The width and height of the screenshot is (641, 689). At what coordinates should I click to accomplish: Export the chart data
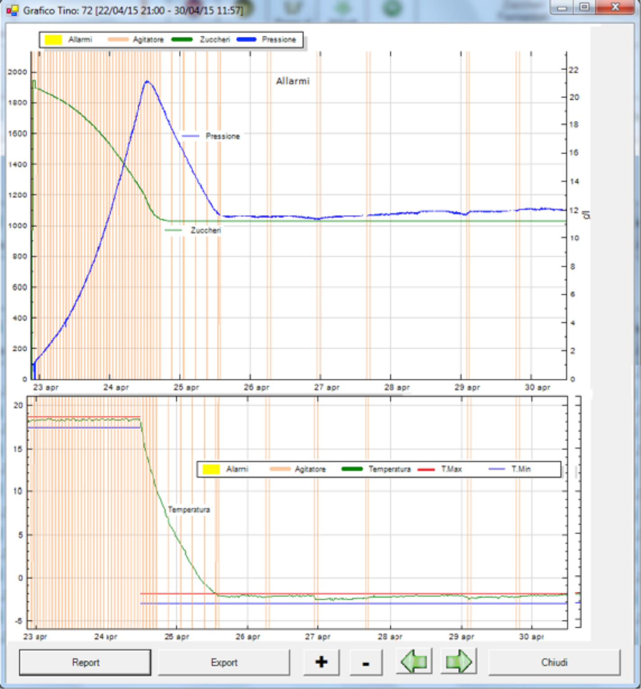224,662
